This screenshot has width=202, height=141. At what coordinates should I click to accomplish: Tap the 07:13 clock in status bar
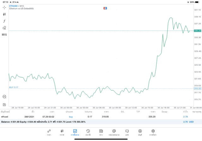(5, 2)
